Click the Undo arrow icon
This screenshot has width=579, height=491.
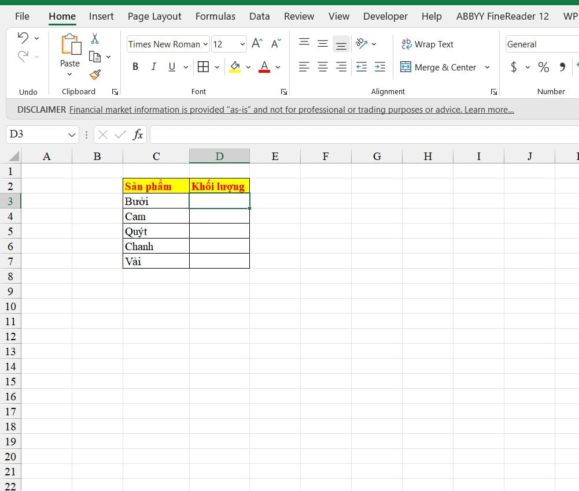(23, 38)
